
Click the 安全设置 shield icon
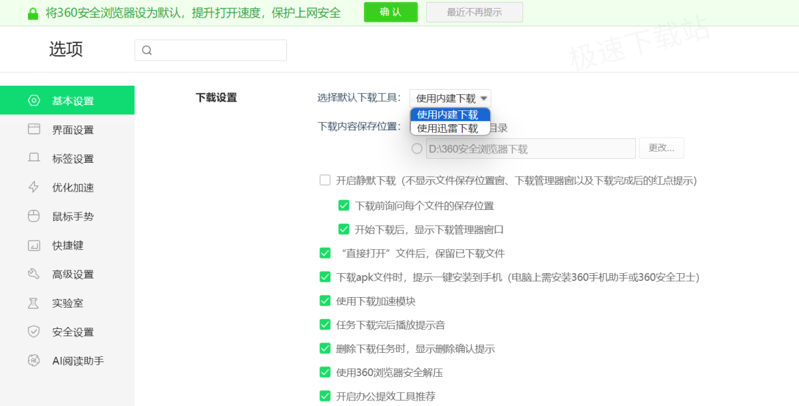coord(34,332)
